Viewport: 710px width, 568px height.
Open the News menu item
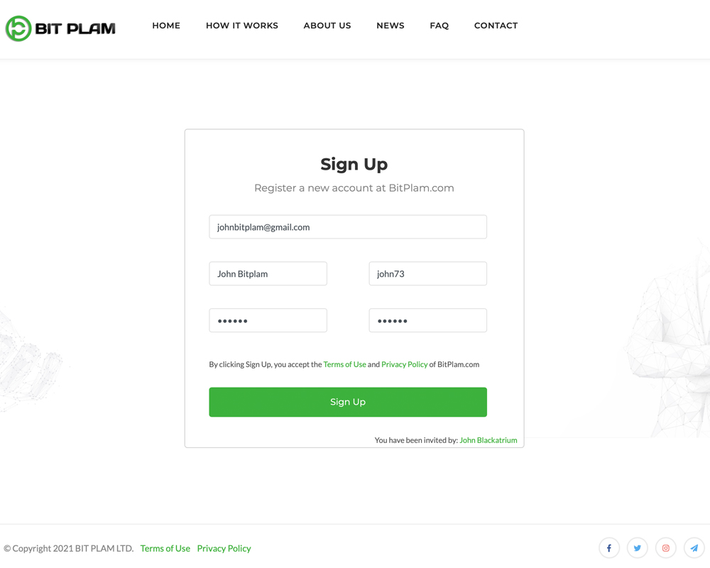(390, 26)
